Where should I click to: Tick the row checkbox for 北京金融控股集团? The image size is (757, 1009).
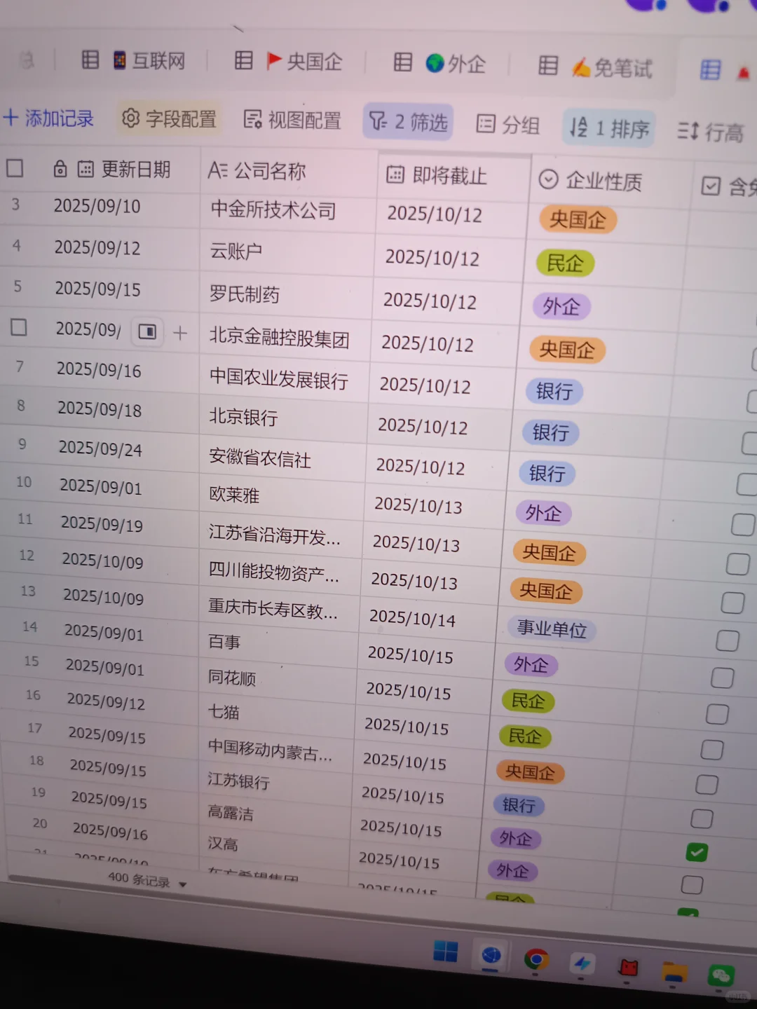(19, 327)
